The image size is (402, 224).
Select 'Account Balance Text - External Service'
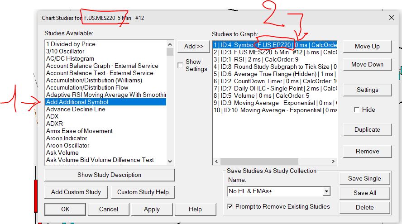[x=105, y=73]
